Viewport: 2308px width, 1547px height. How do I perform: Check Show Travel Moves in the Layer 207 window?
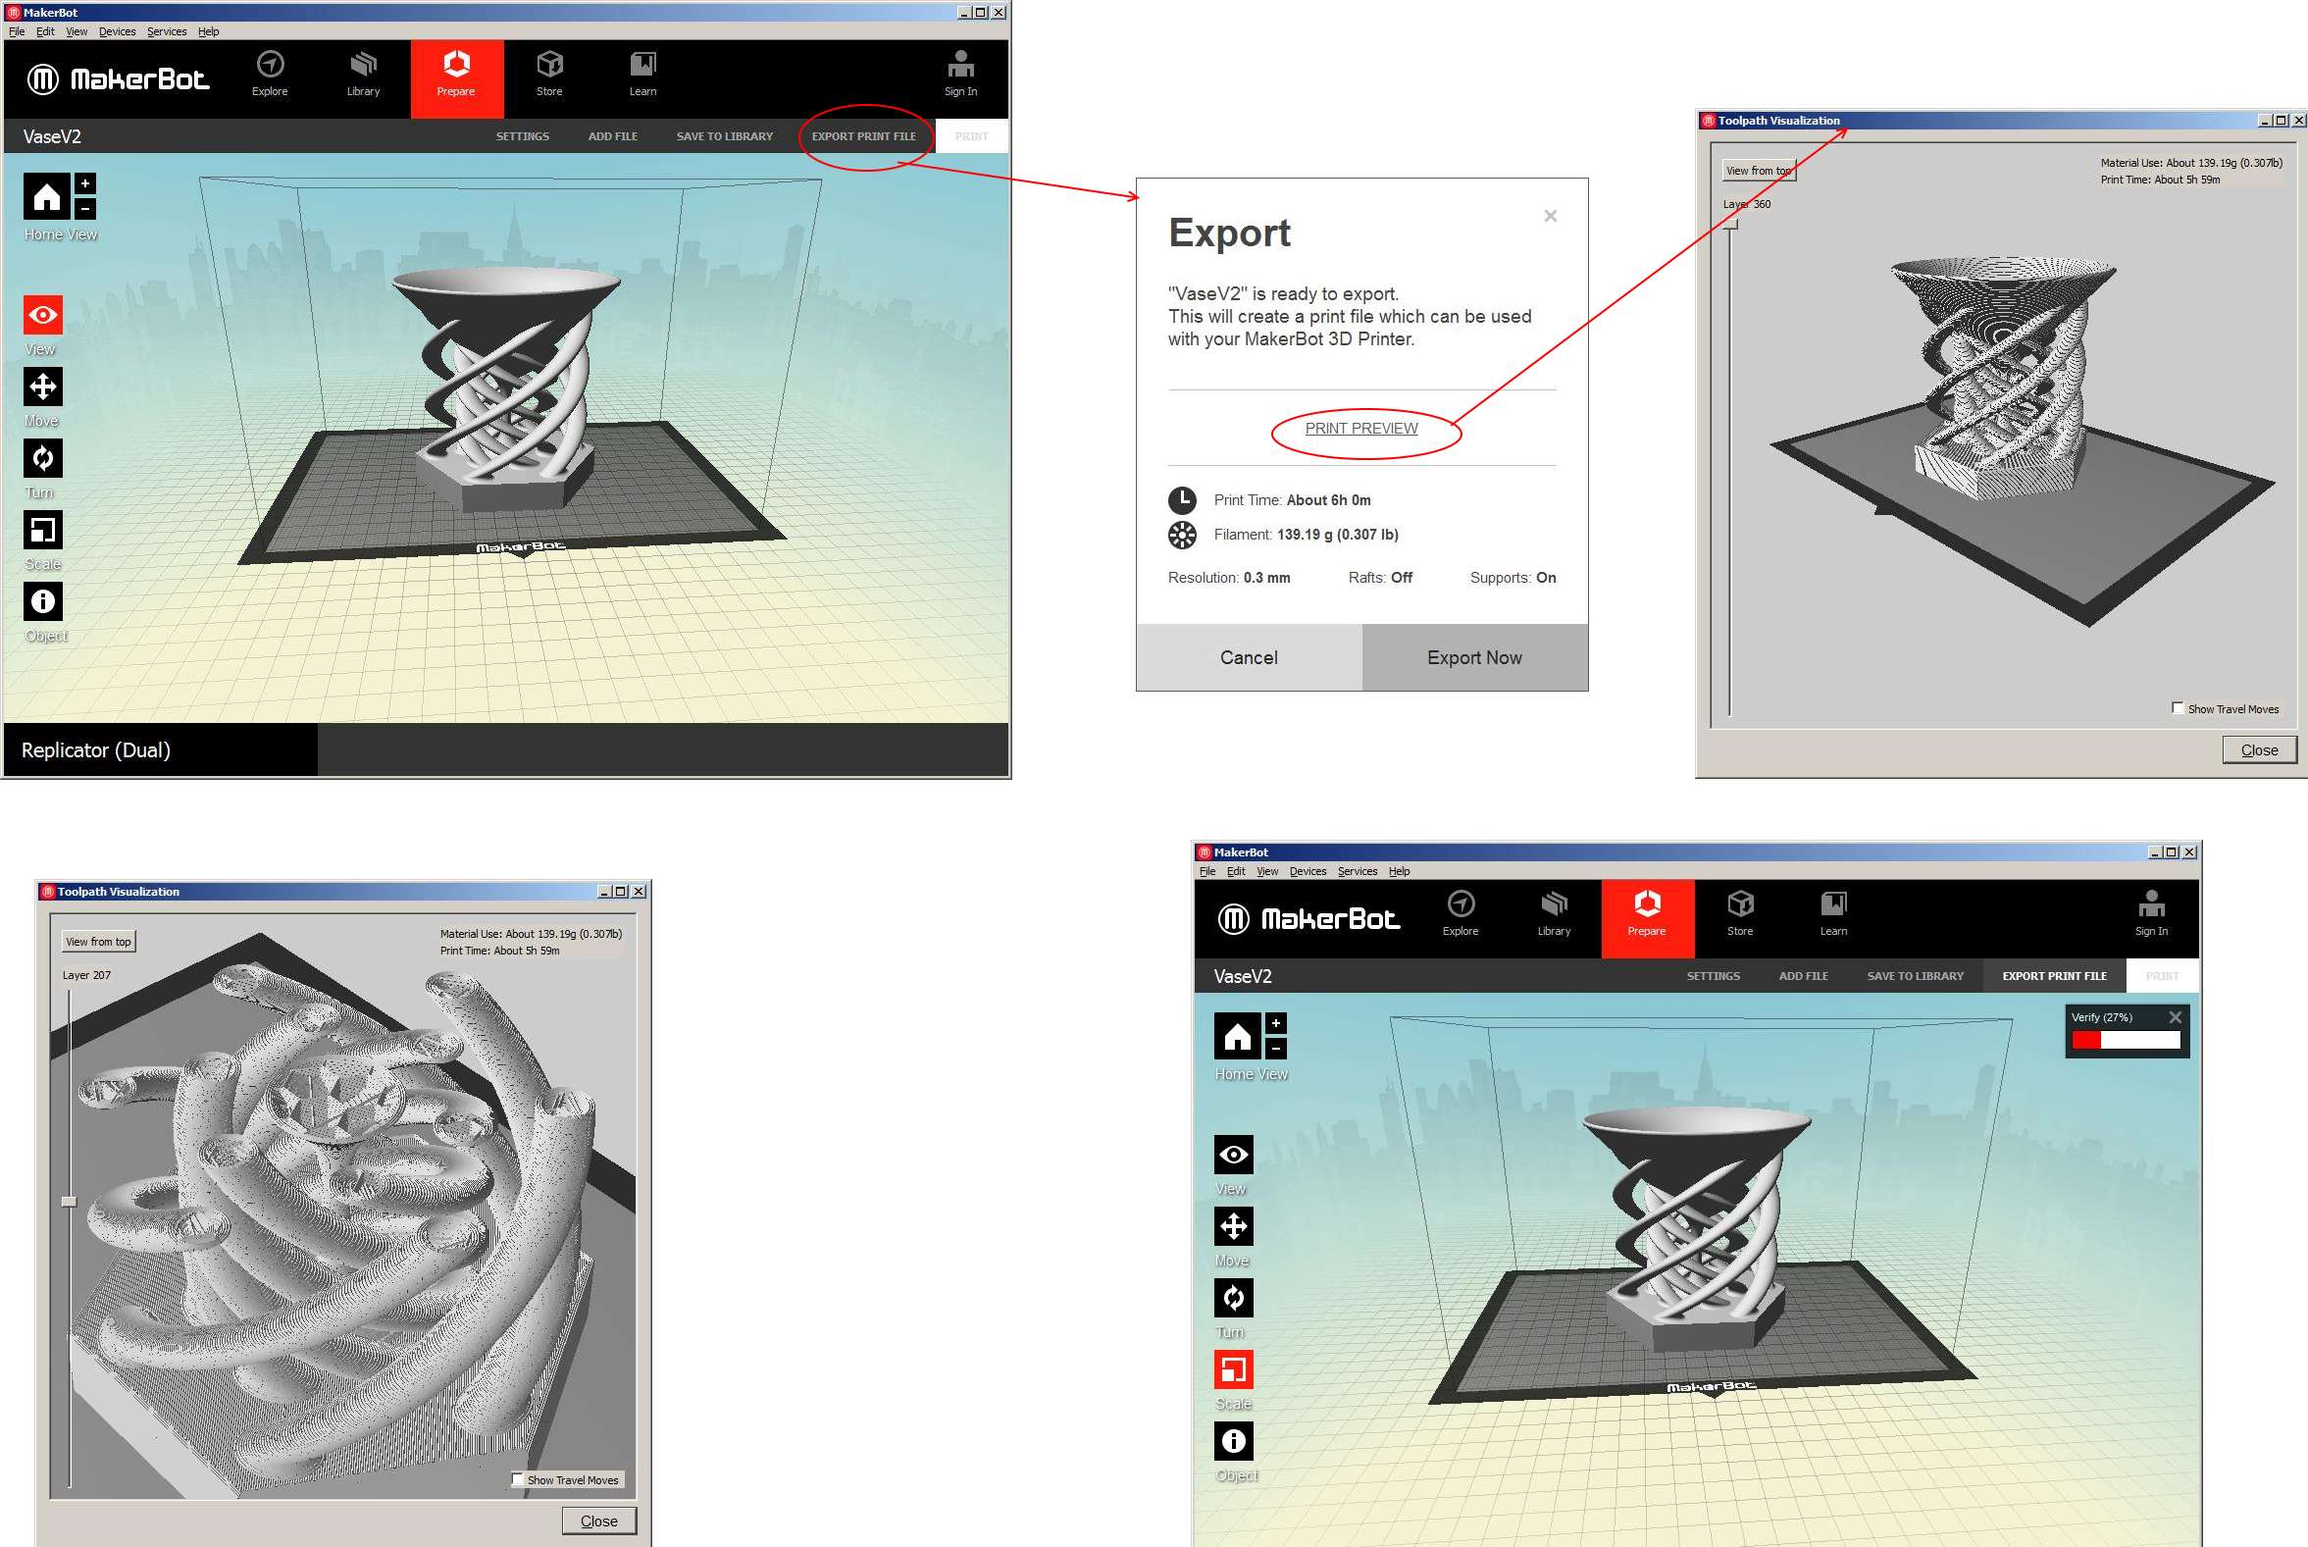(x=517, y=1479)
